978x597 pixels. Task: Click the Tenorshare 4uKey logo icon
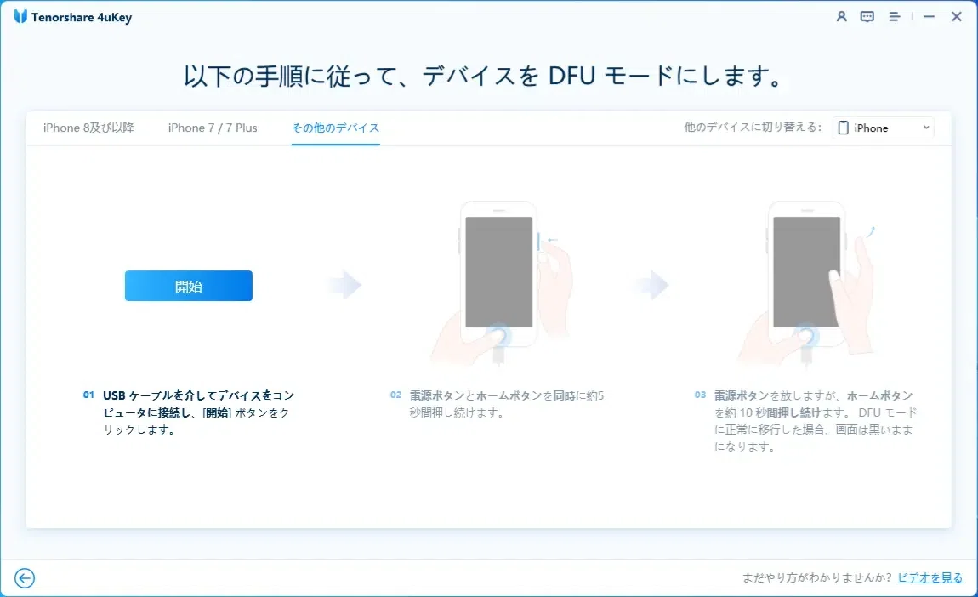click(x=20, y=17)
